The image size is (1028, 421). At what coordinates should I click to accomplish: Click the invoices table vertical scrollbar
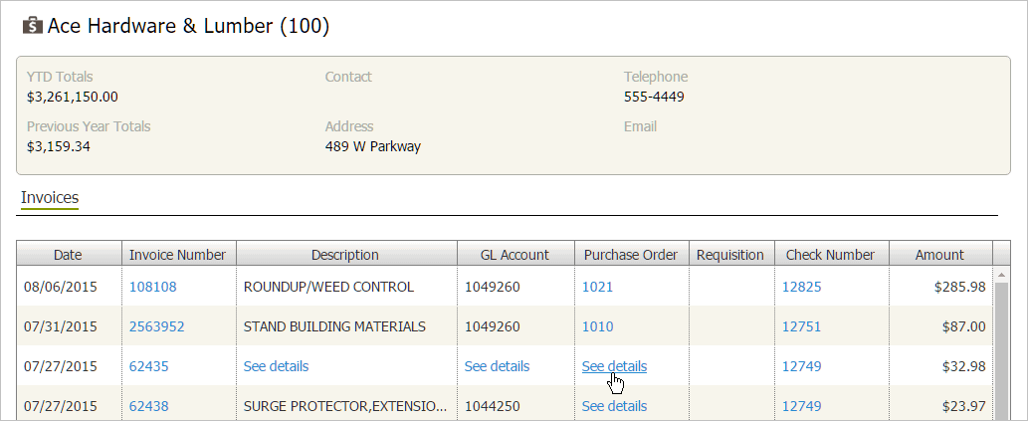click(1001, 350)
